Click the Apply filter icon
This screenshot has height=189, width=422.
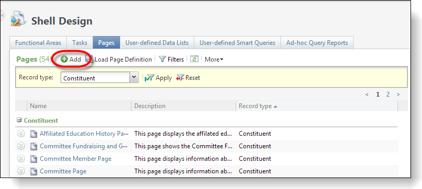pos(149,78)
